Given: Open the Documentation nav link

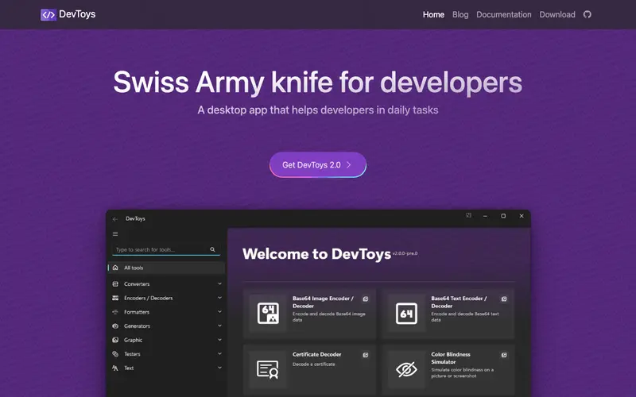Looking at the screenshot, I should (503, 14).
